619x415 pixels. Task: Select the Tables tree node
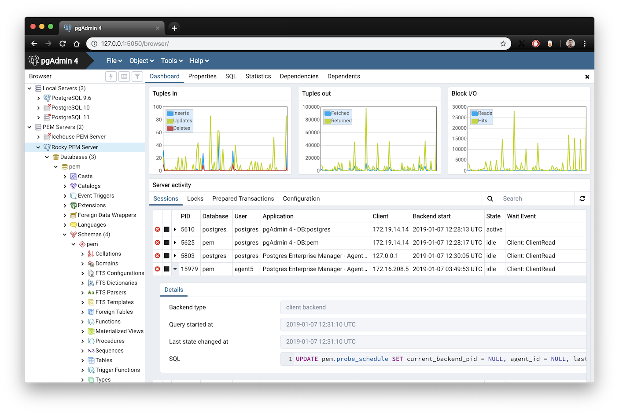coord(104,360)
